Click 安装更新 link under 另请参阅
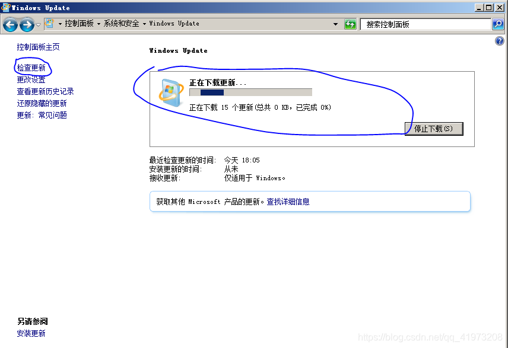The width and height of the screenshot is (508, 348). tap(31, 333)
